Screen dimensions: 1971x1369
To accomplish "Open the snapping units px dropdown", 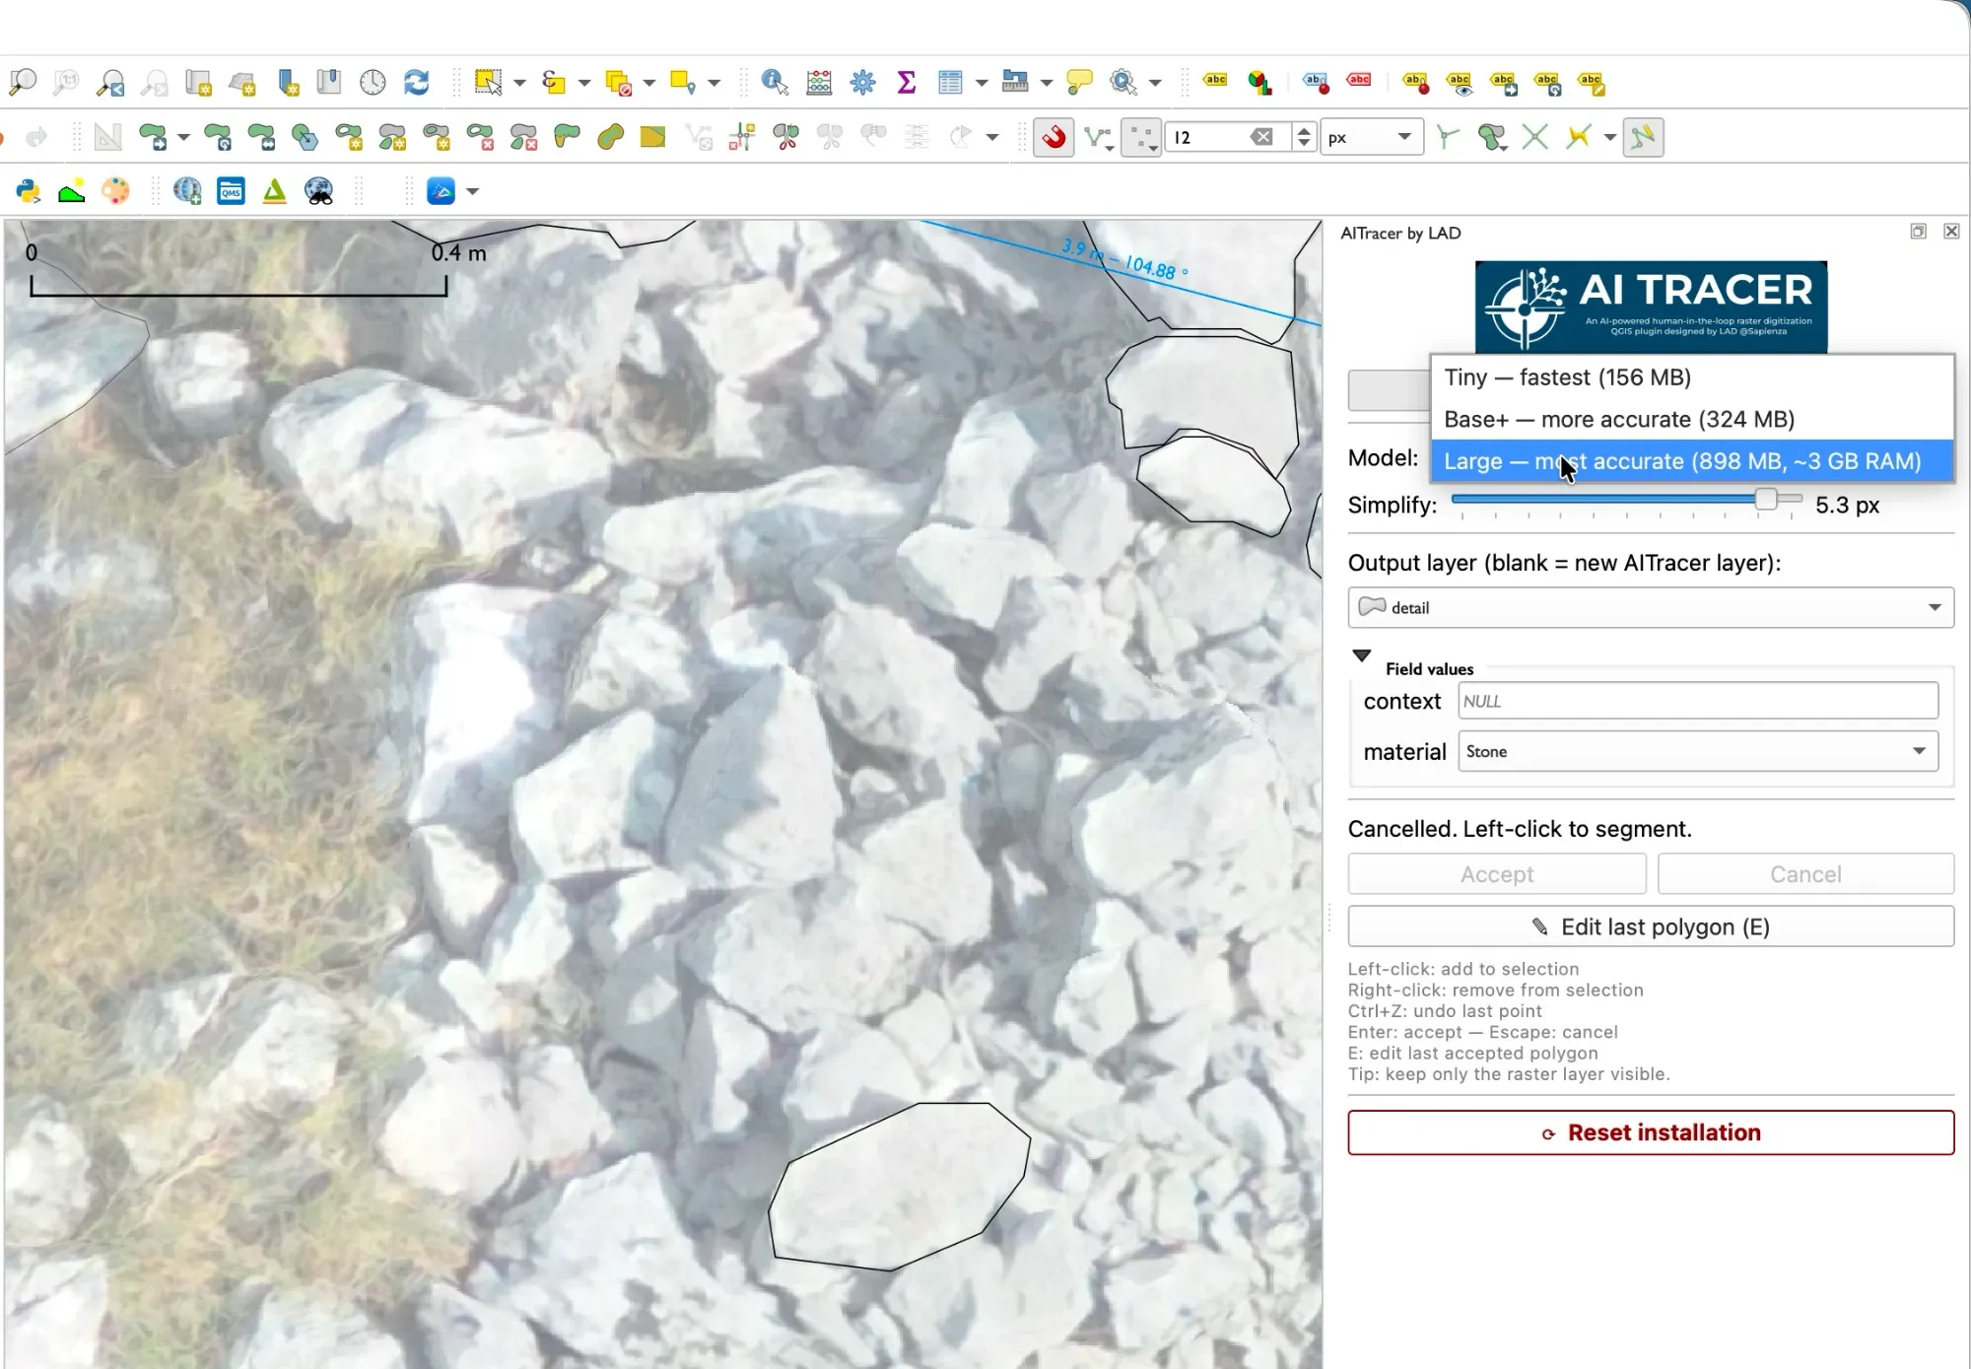I will pyautogui.click(x=1371, y=137).
